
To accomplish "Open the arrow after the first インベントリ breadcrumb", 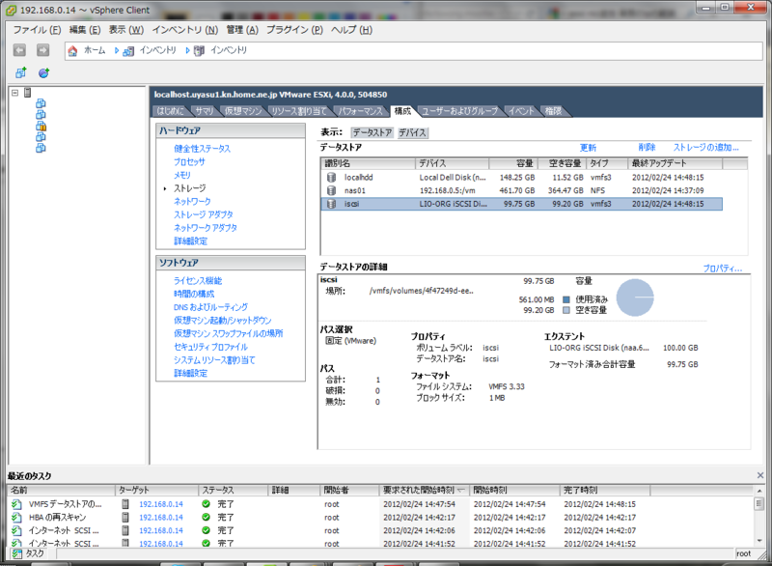I will 187,50.
